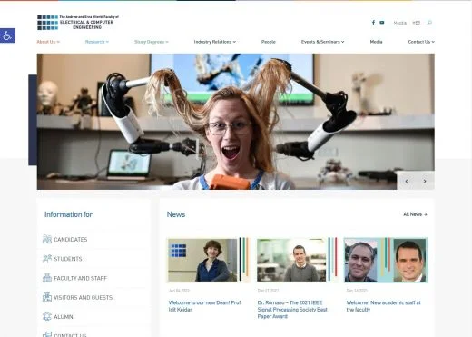Click the search magnifier icon
The width and height of the screenshot is (472, 337).
point(429,23)
